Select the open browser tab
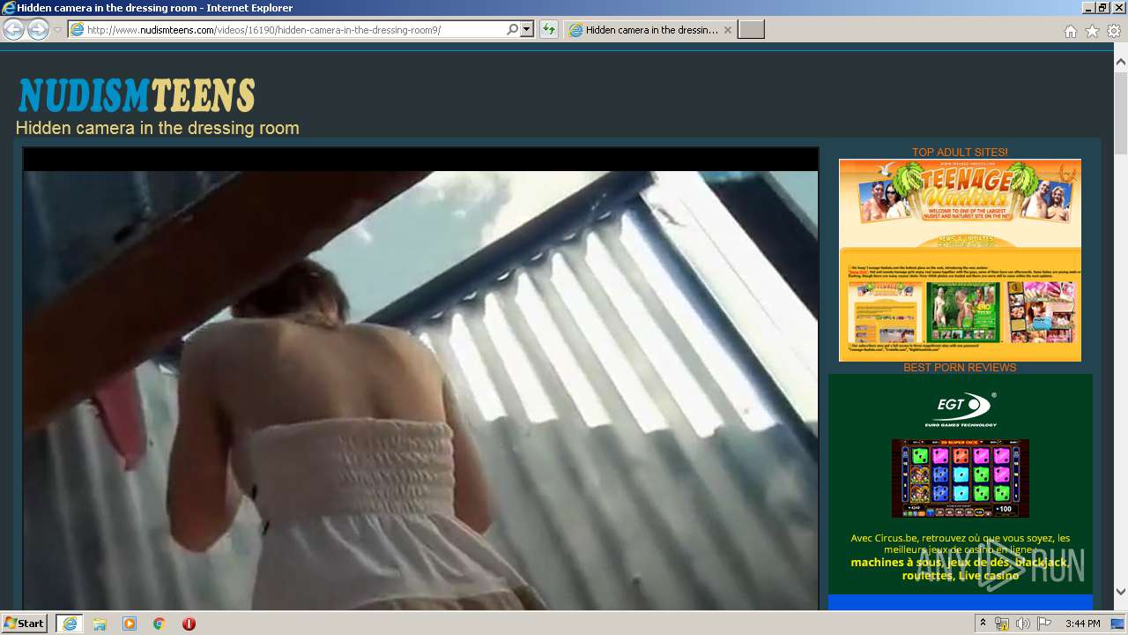 point(650,30)
